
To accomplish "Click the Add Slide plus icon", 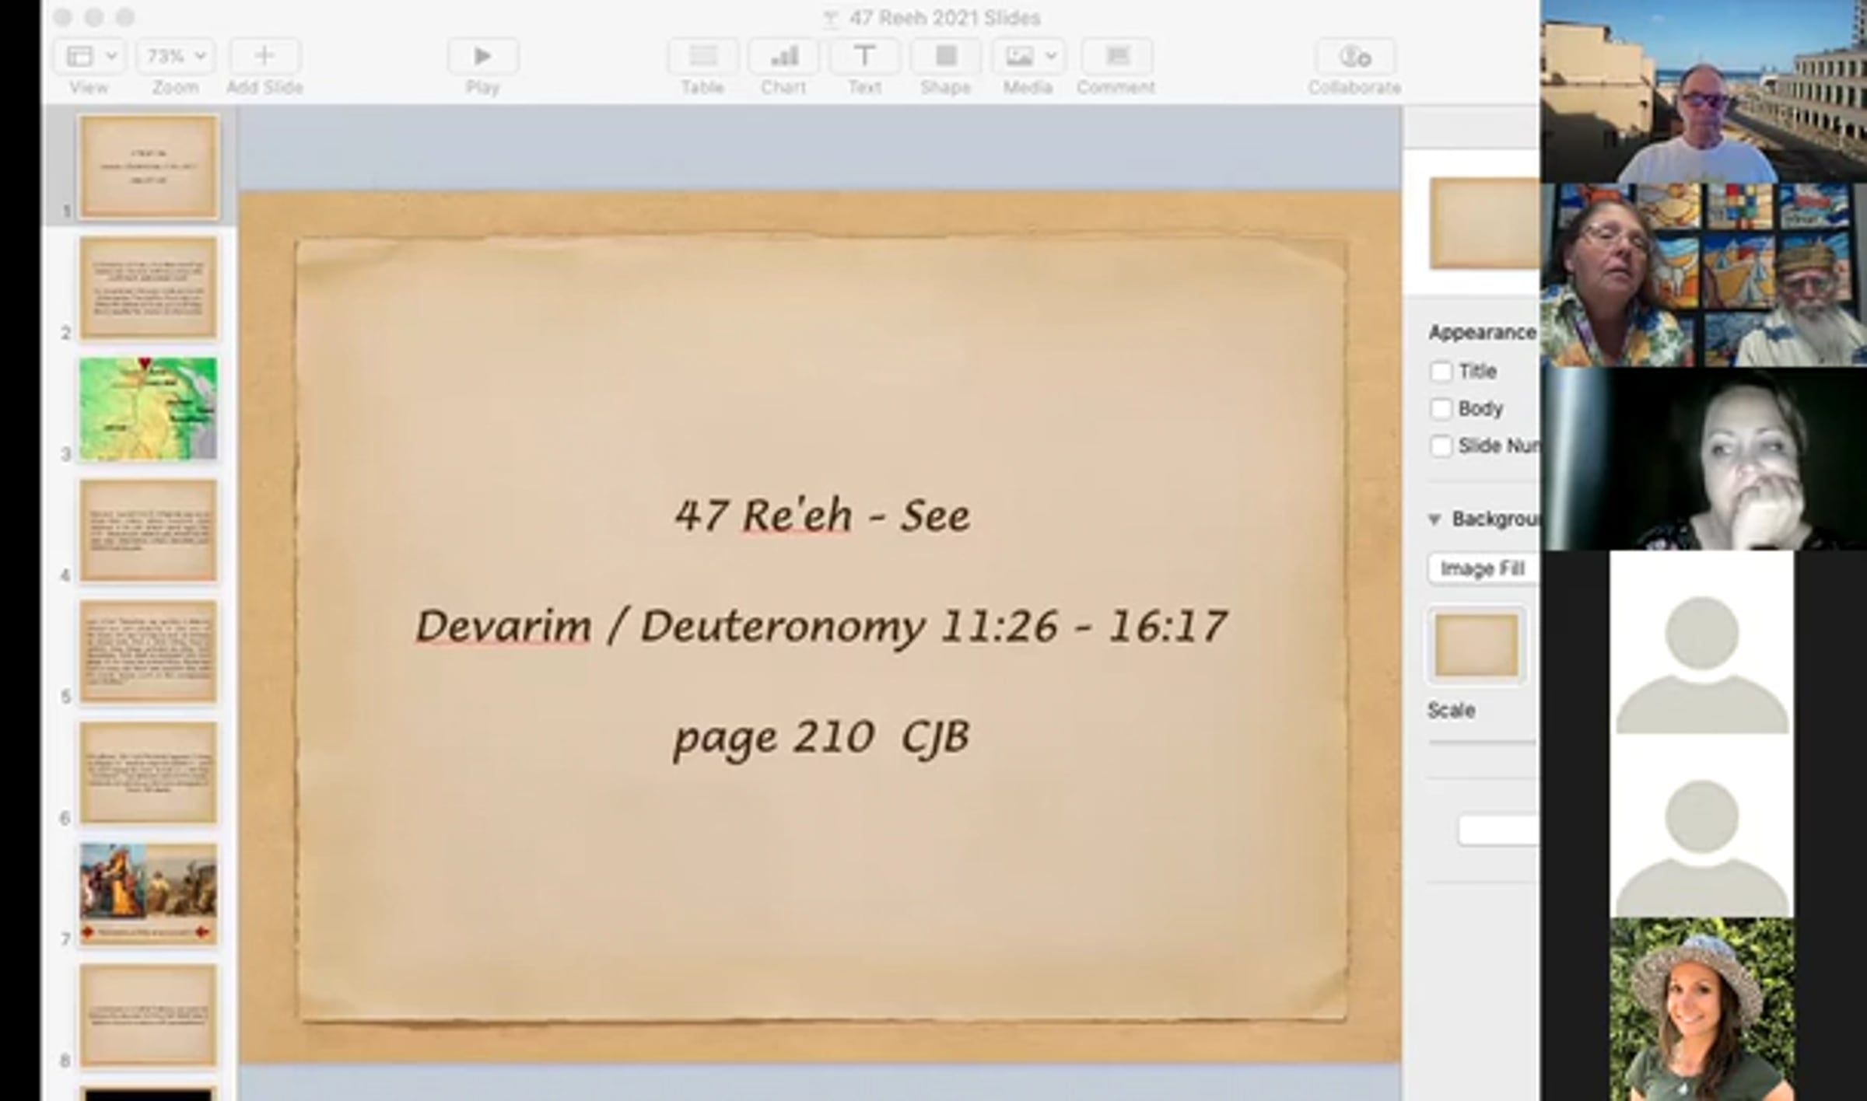I will [x=264, y=56].
